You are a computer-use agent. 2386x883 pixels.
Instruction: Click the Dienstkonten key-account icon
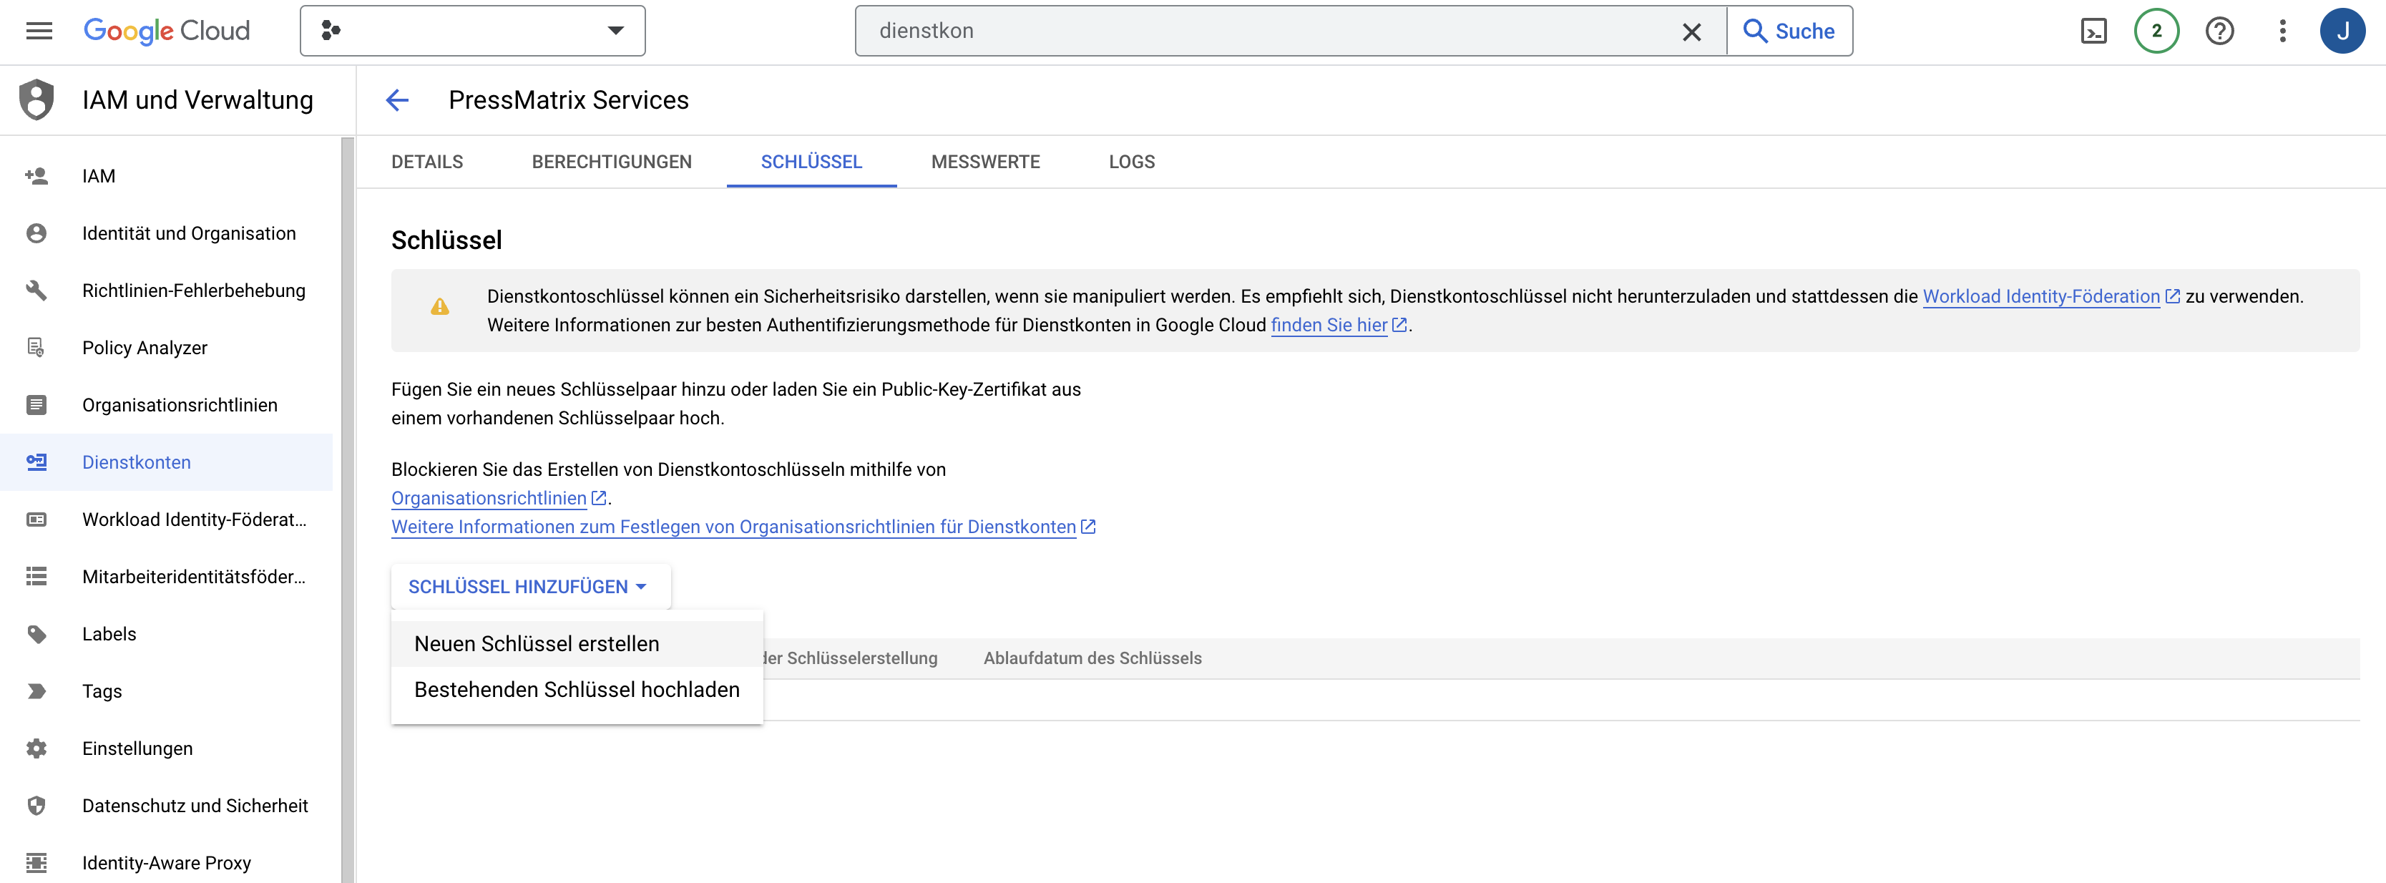click(37, 462)
